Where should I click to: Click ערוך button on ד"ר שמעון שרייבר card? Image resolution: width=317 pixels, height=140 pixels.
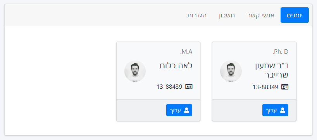coord(276,110)
